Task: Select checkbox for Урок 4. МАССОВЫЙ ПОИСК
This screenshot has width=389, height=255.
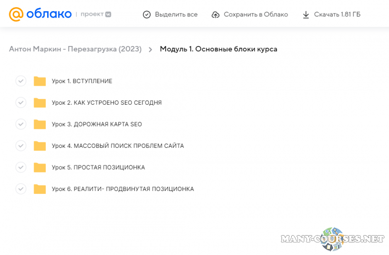Action: [x=20, y=145]
